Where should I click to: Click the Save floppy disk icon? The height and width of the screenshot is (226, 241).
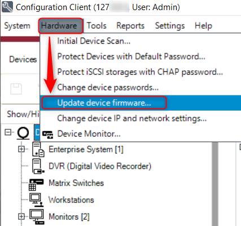pyautogui.click(x=16, y=89)
